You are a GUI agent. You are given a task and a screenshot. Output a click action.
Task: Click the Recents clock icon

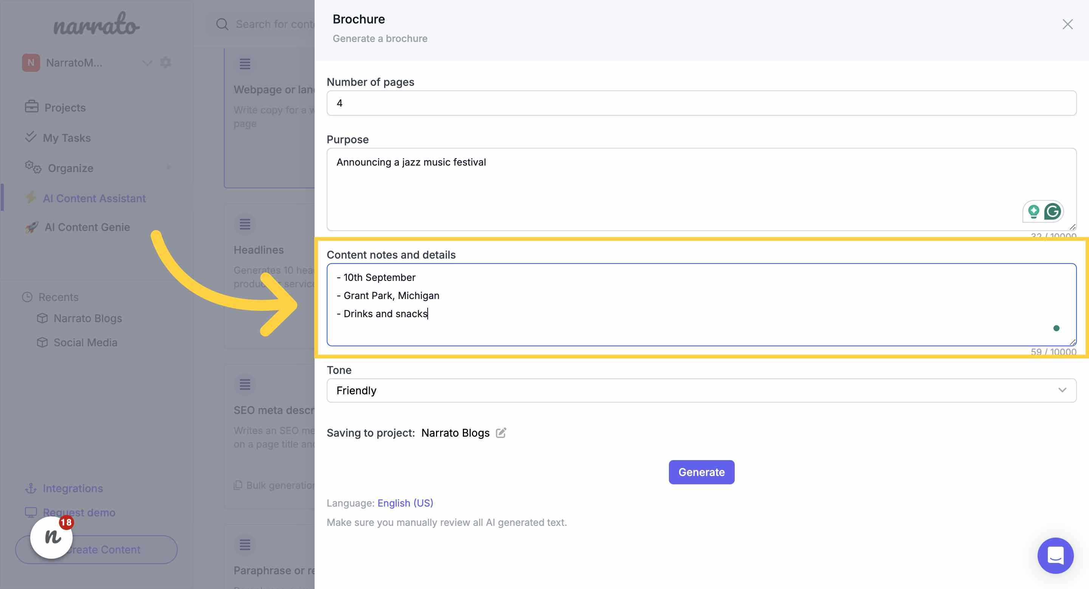(27, 297)
